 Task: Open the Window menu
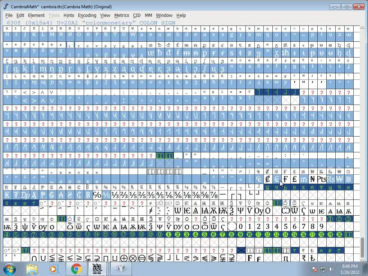pyautogui.click(x=164, y=15)
